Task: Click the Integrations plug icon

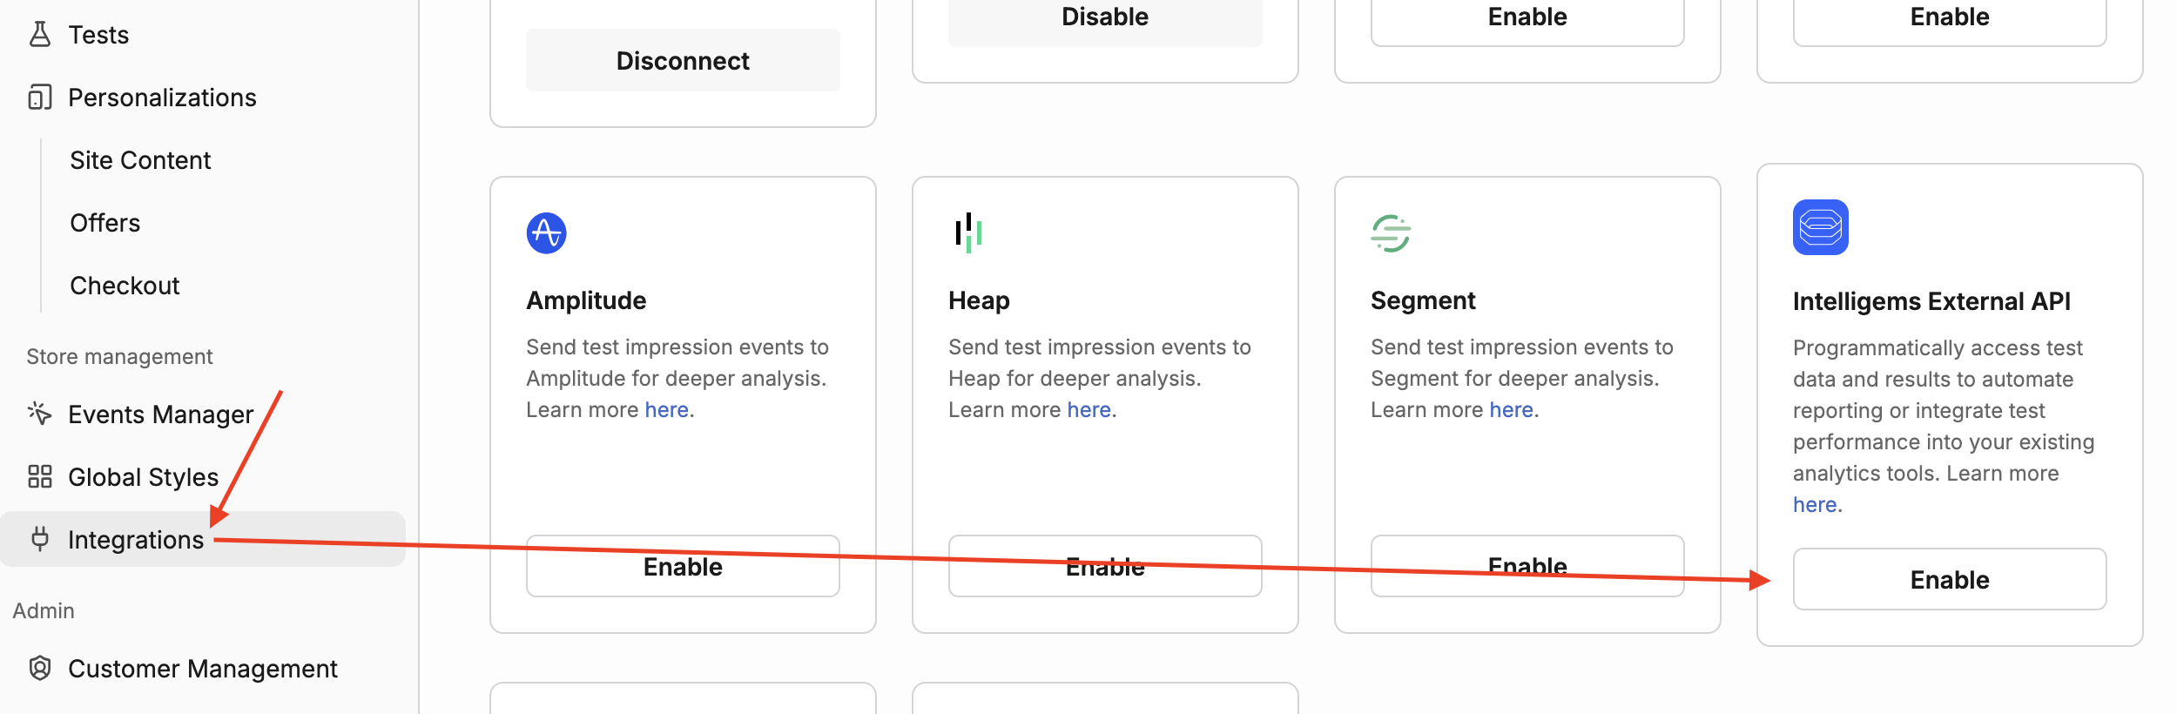Action: (x=40, y=539)
